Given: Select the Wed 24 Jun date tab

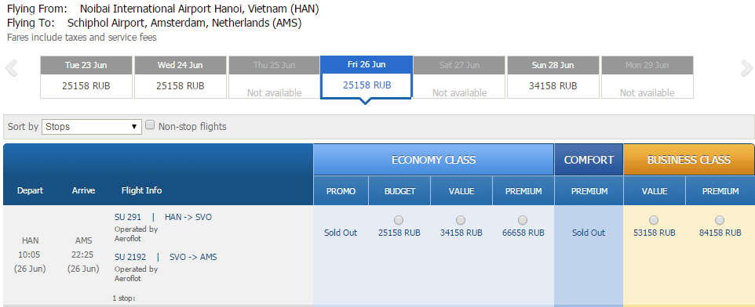Looking at the screenshot, I should point(180,77).
